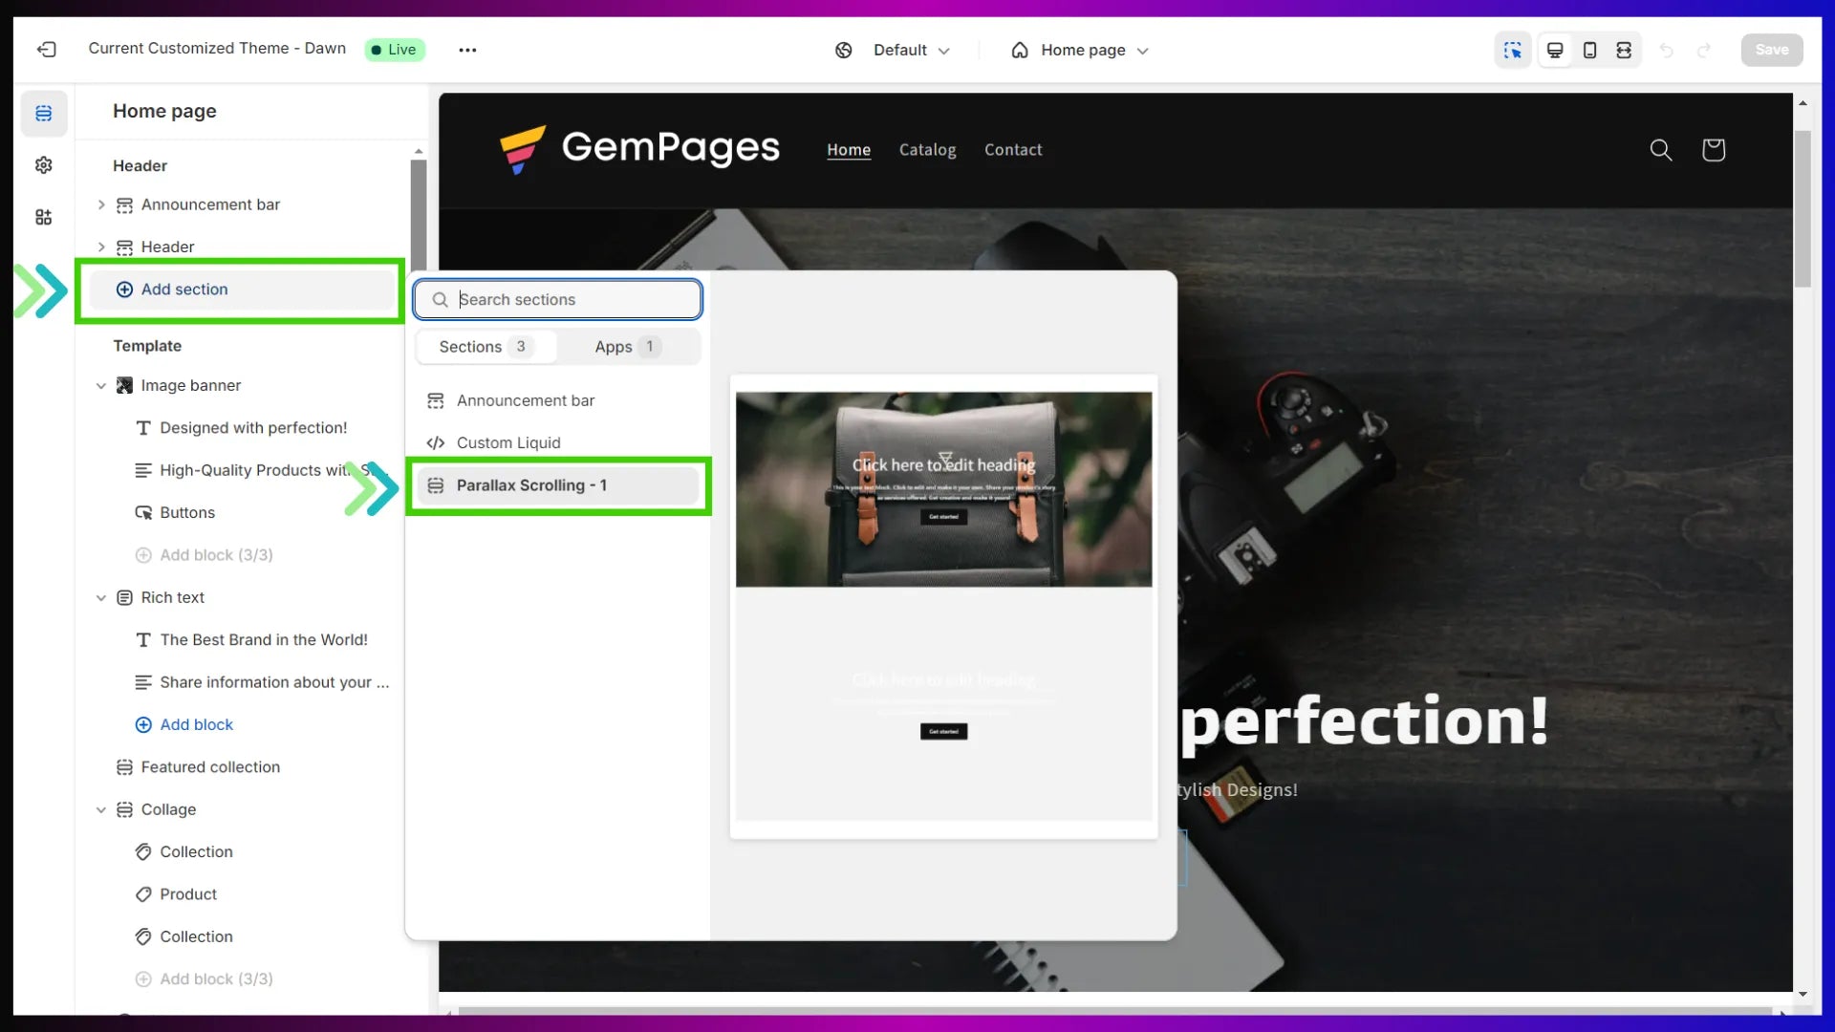Switch to desktop preview icon
Image resolution: width=1835 pixels, height=1032 pixels.
click(x=1555, y=50)
